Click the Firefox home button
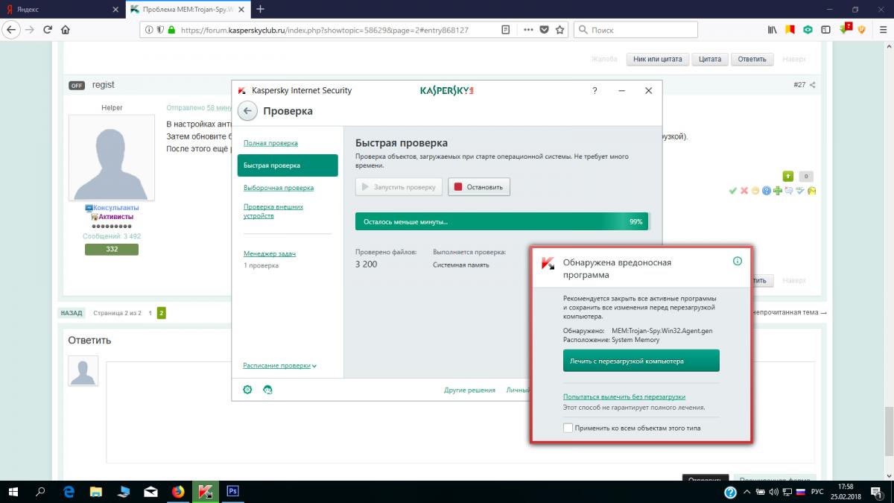The image size is (894, 503). tap(66, 30)
